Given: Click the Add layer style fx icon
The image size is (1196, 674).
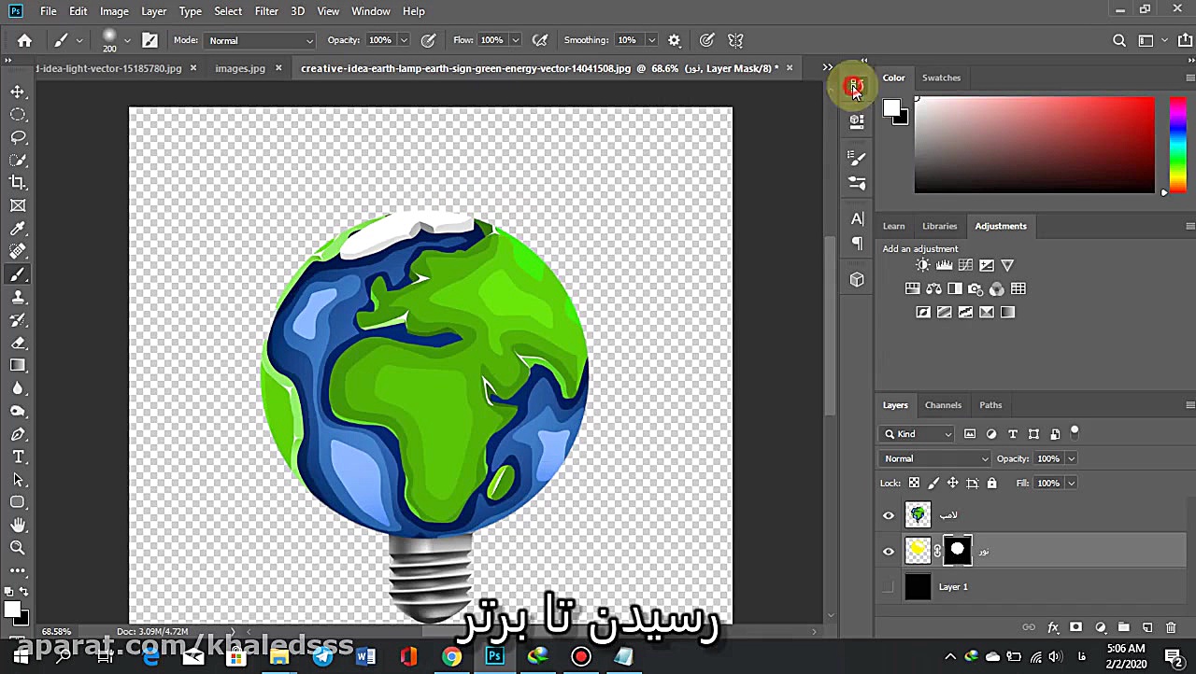Looking at the screenshot, I should click(1053, 627).
